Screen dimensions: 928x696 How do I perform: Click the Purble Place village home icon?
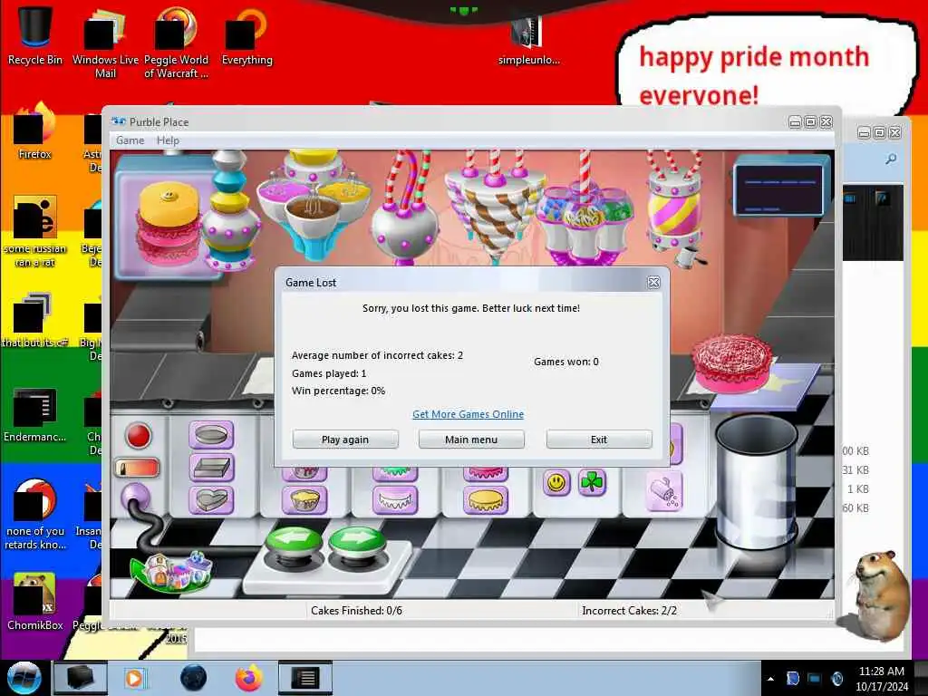click(x=173, y=572)
